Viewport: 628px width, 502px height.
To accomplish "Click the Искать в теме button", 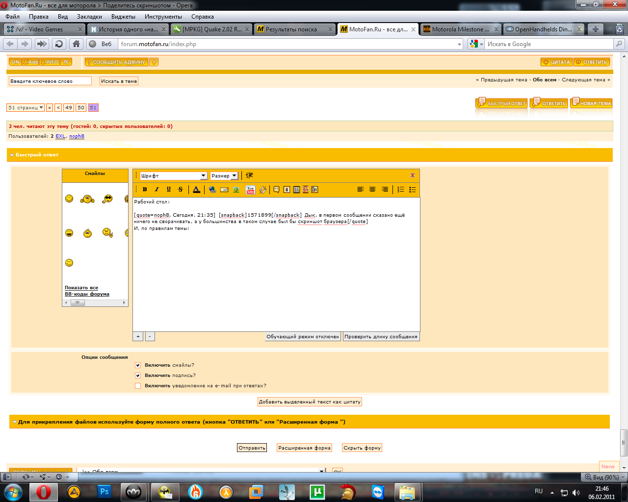I will pos(119,81).
